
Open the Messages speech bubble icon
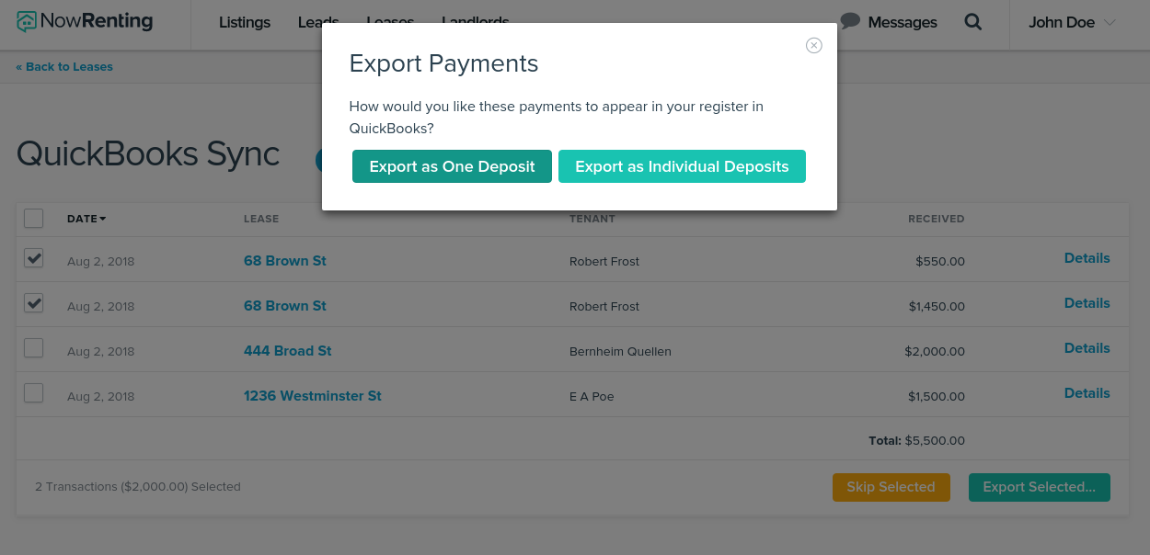pyautogui.click(x=850, y=20)
